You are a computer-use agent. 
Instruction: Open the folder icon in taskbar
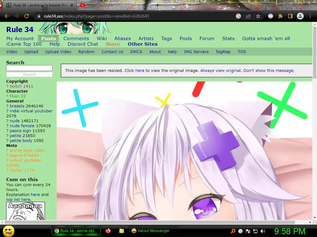point(121,231)
